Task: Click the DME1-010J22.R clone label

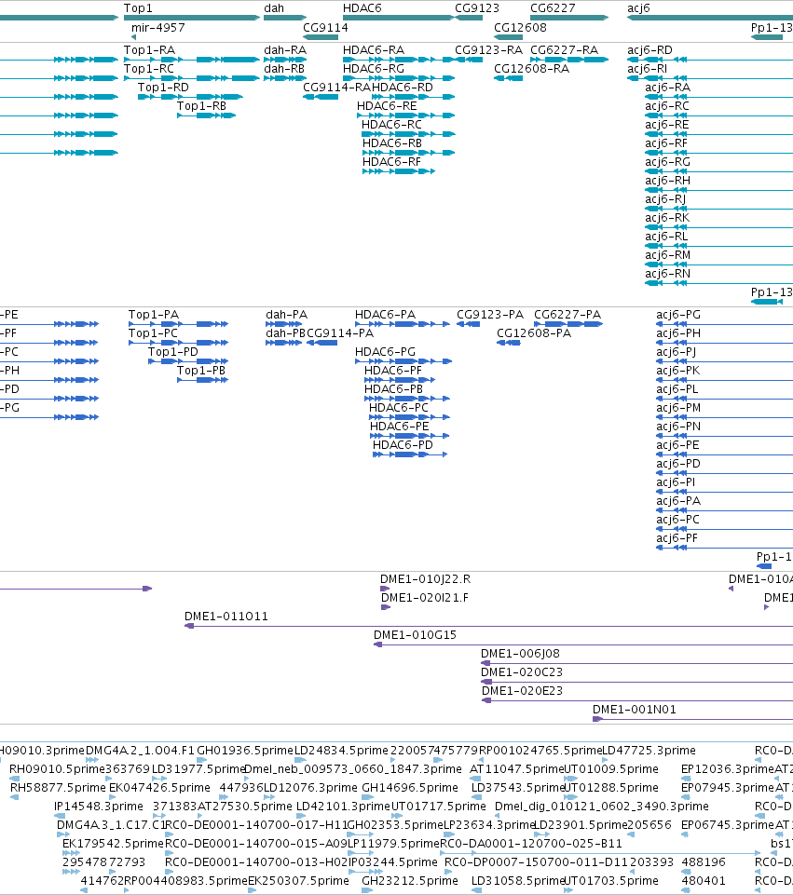Action: tap(425, 578)
